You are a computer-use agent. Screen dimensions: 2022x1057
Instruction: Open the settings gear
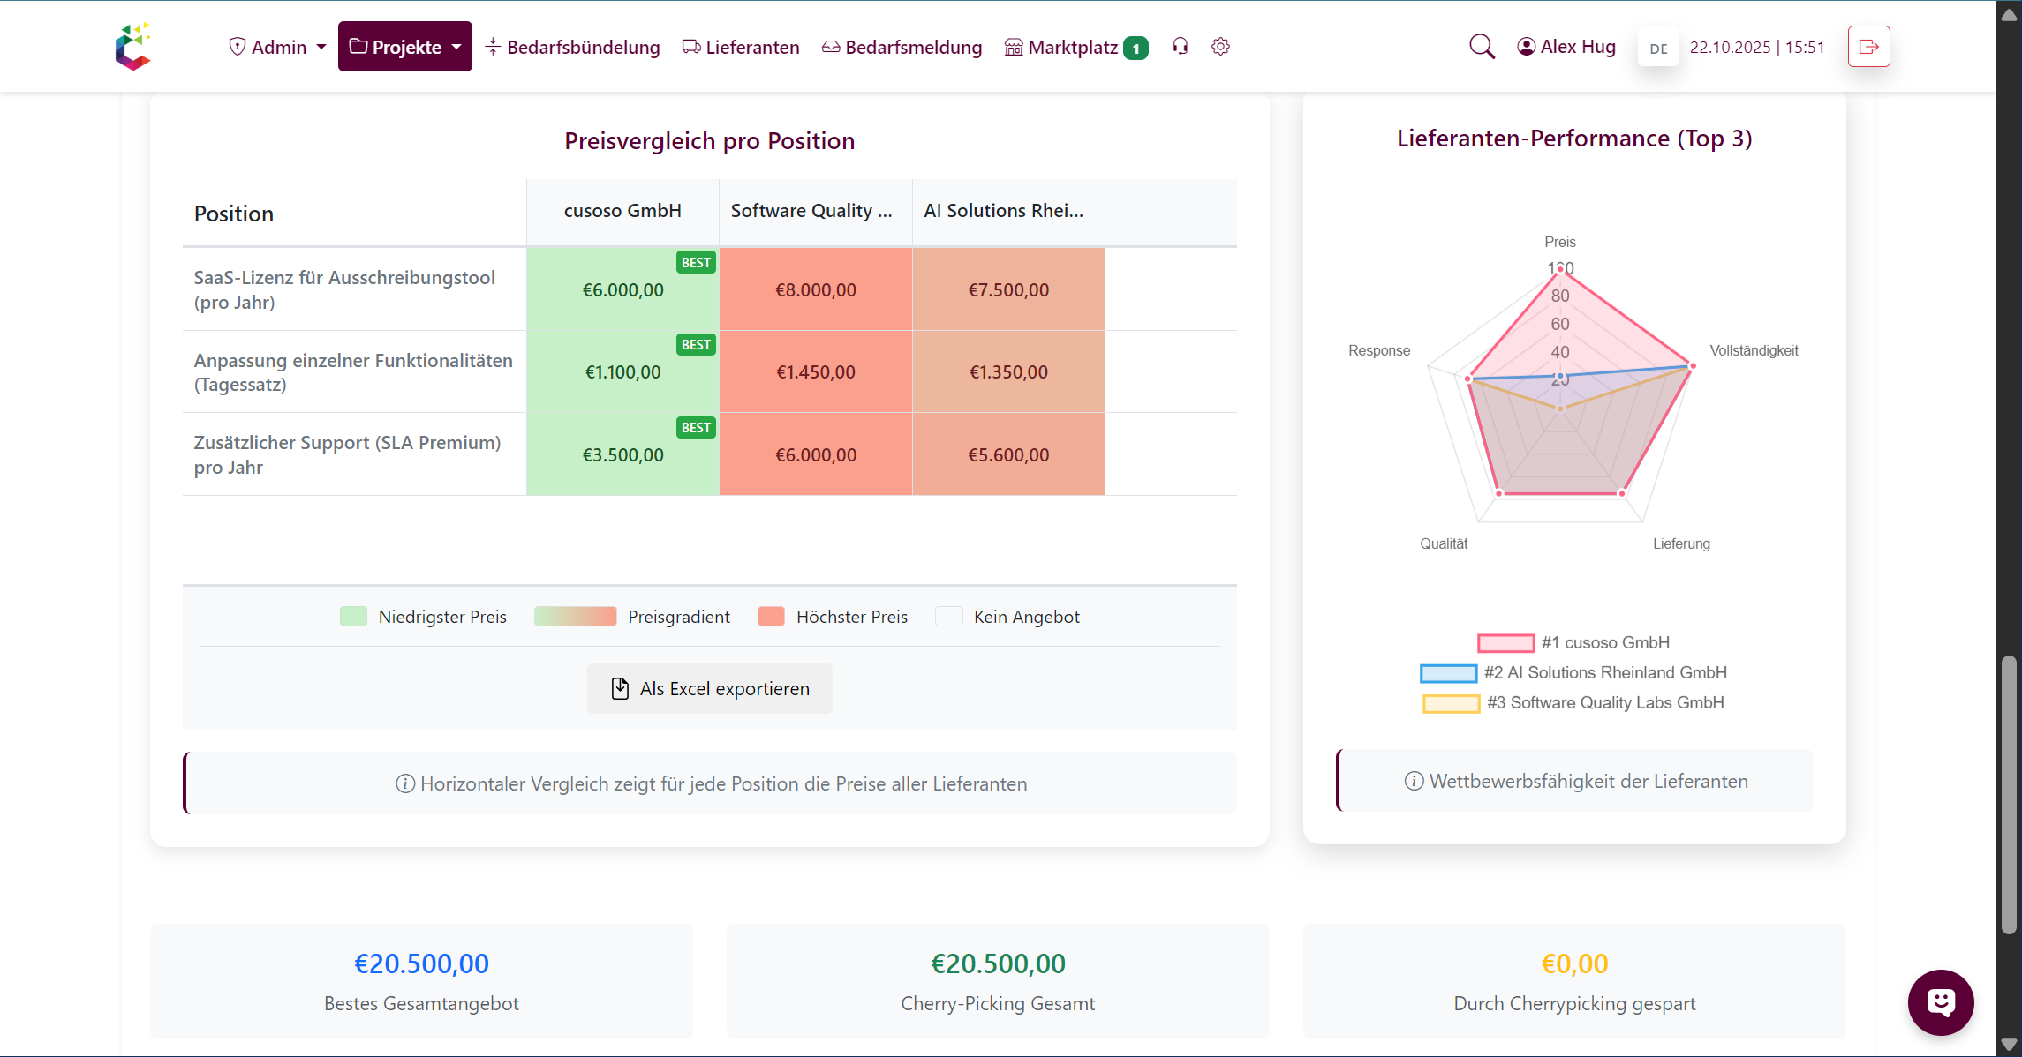[1220, 46]
